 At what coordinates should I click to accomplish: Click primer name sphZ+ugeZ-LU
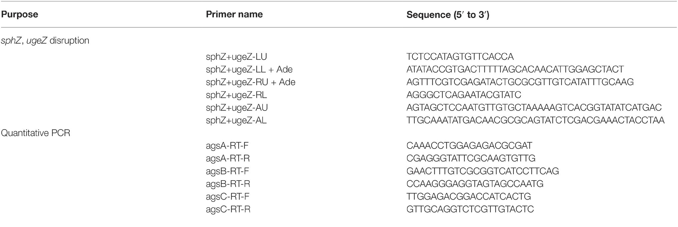pos(237,57)
